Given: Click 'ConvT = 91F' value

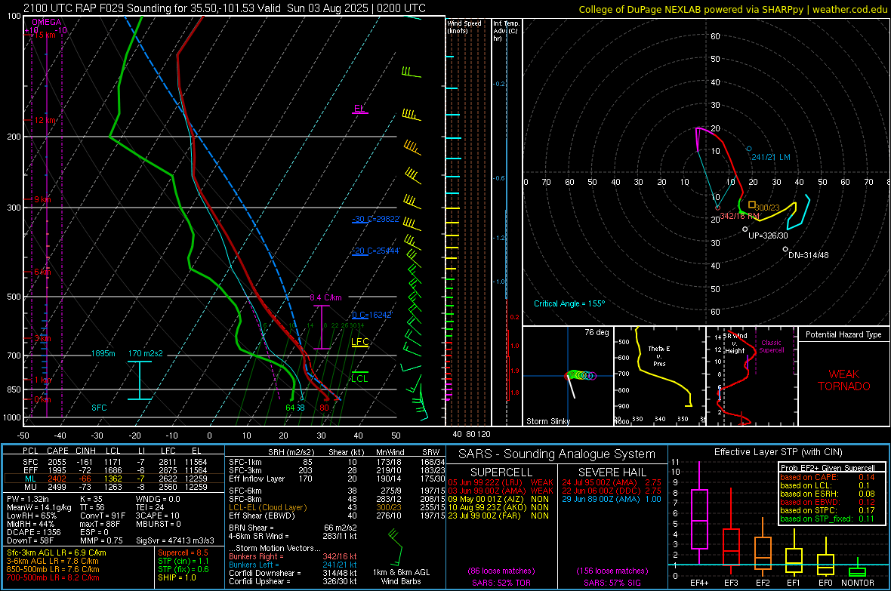Looking at the screenshot, I should tap(103, 516).
